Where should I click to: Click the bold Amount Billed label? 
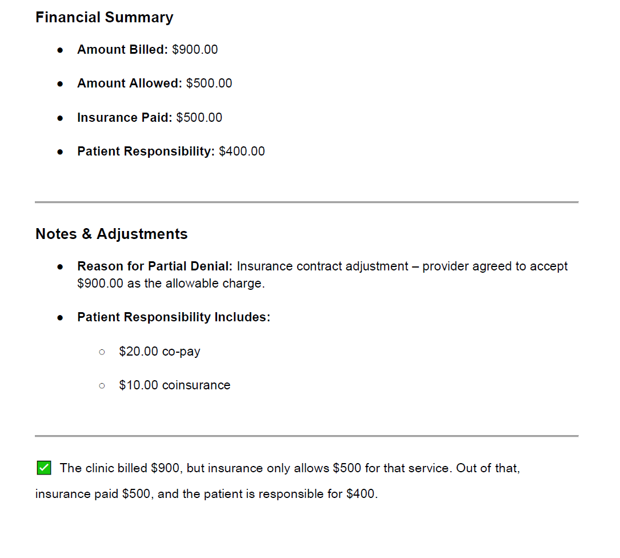122,50
